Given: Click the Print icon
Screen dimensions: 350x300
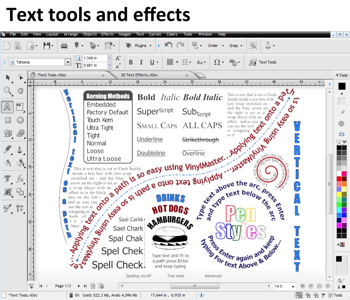Looking at the screenshot, I should pyautogui.click(x=64, y=46).
